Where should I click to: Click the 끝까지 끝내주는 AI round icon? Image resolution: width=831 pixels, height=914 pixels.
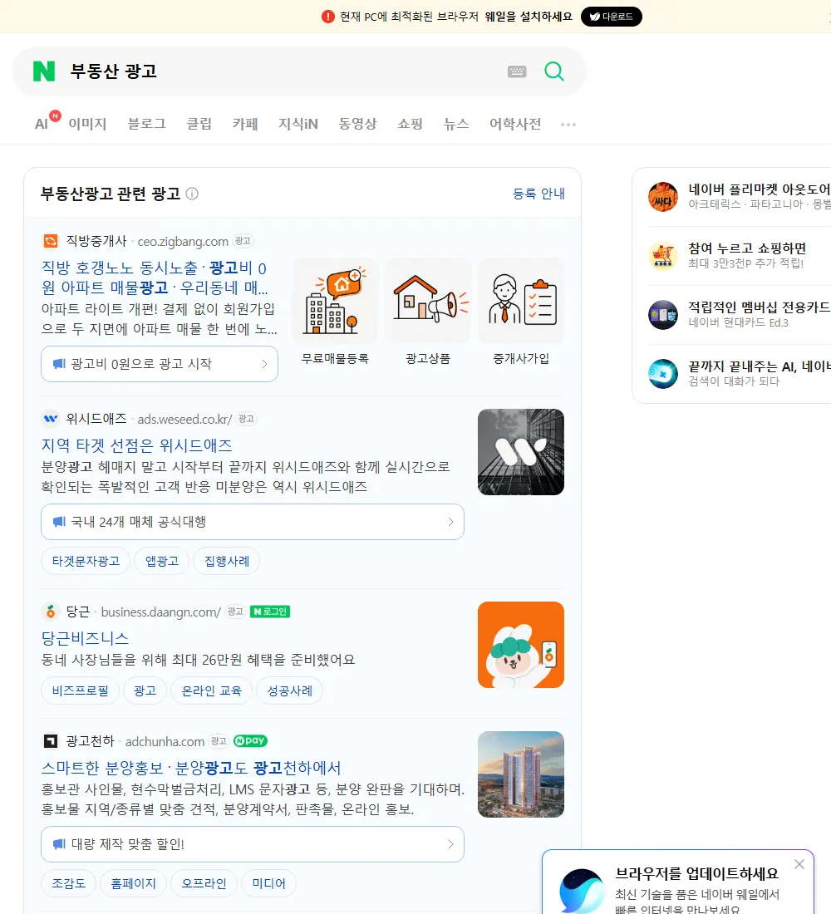coord(663,374)
